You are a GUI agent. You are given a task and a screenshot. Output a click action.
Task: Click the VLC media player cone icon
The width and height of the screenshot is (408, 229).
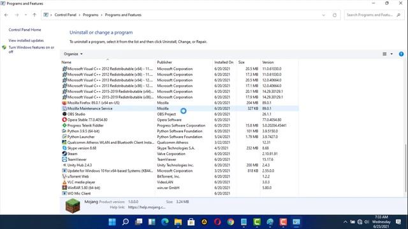coord(64,182)
